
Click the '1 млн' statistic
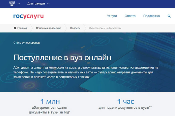coord(50,101)
